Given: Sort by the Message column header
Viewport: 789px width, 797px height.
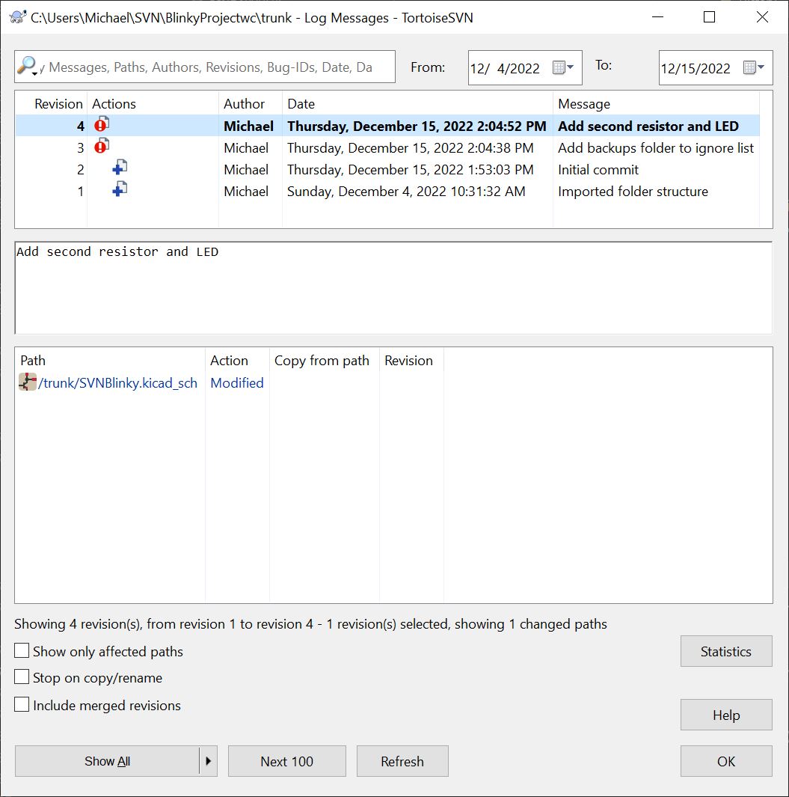Looking at the screenshot, I should pyautogui.click(x=656, y=104).
